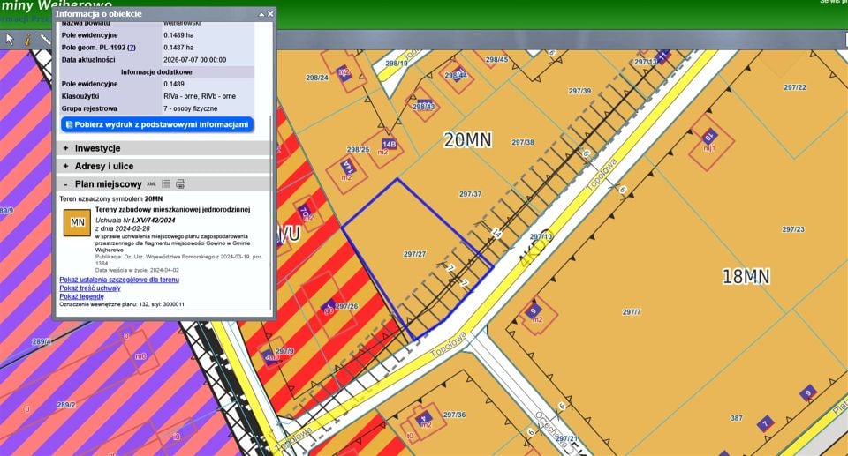Screen dimensions: 848x456
Task: Click the printer icon beside Plan miejscowy
Action: (180, 183)
